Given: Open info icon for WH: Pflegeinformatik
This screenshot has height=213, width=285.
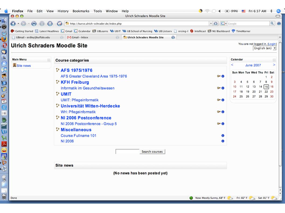Looking at the screenshot, I should click(x=223, y=112).
